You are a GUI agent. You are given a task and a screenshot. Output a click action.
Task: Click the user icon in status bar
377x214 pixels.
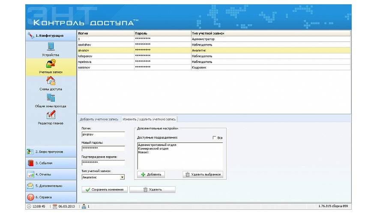(x=84, y=206)
